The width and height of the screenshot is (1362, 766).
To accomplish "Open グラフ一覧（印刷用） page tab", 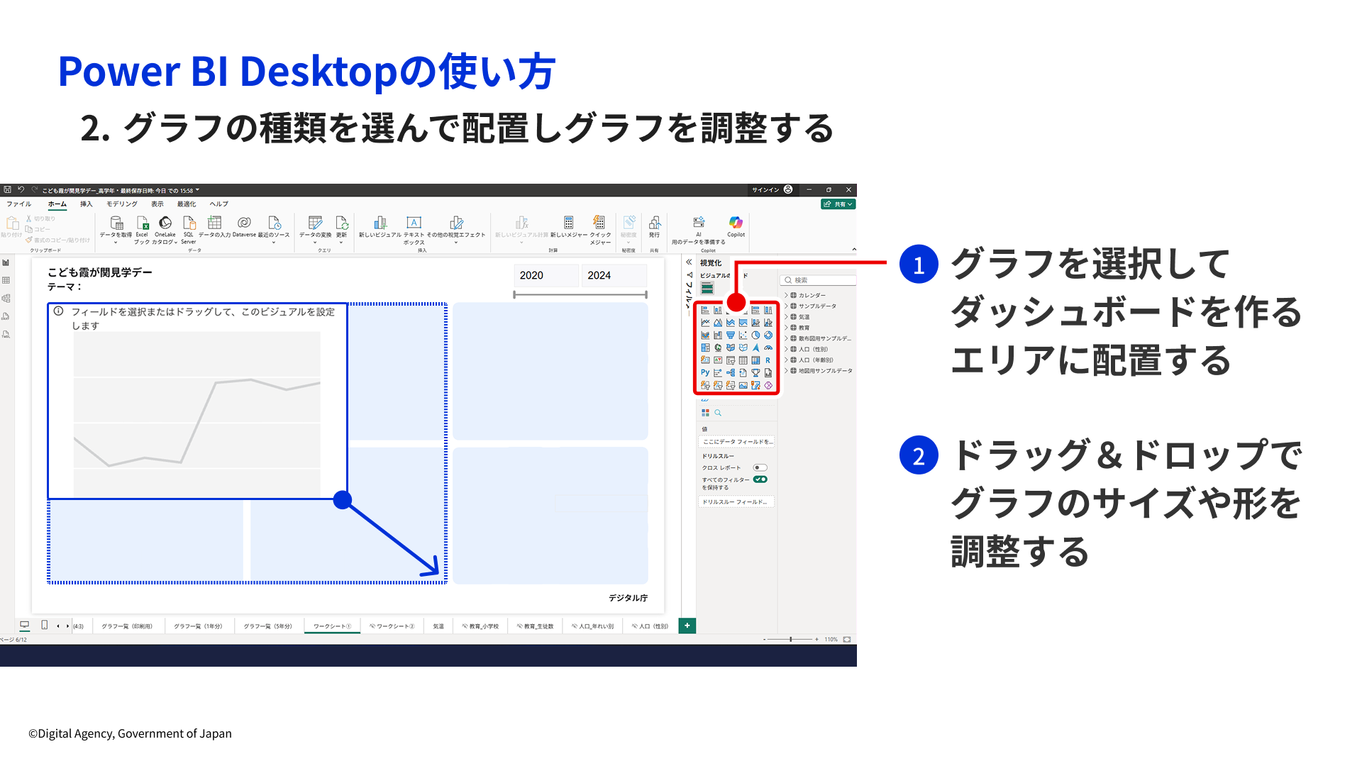I will (127, 626).
